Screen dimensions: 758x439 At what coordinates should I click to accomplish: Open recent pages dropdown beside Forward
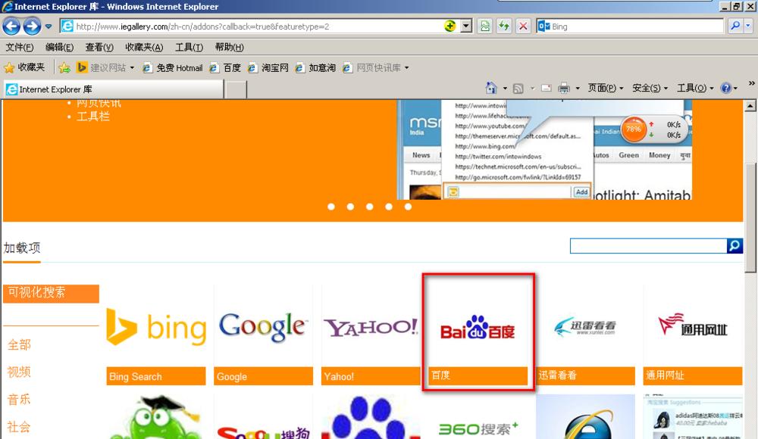pos(49,26)
